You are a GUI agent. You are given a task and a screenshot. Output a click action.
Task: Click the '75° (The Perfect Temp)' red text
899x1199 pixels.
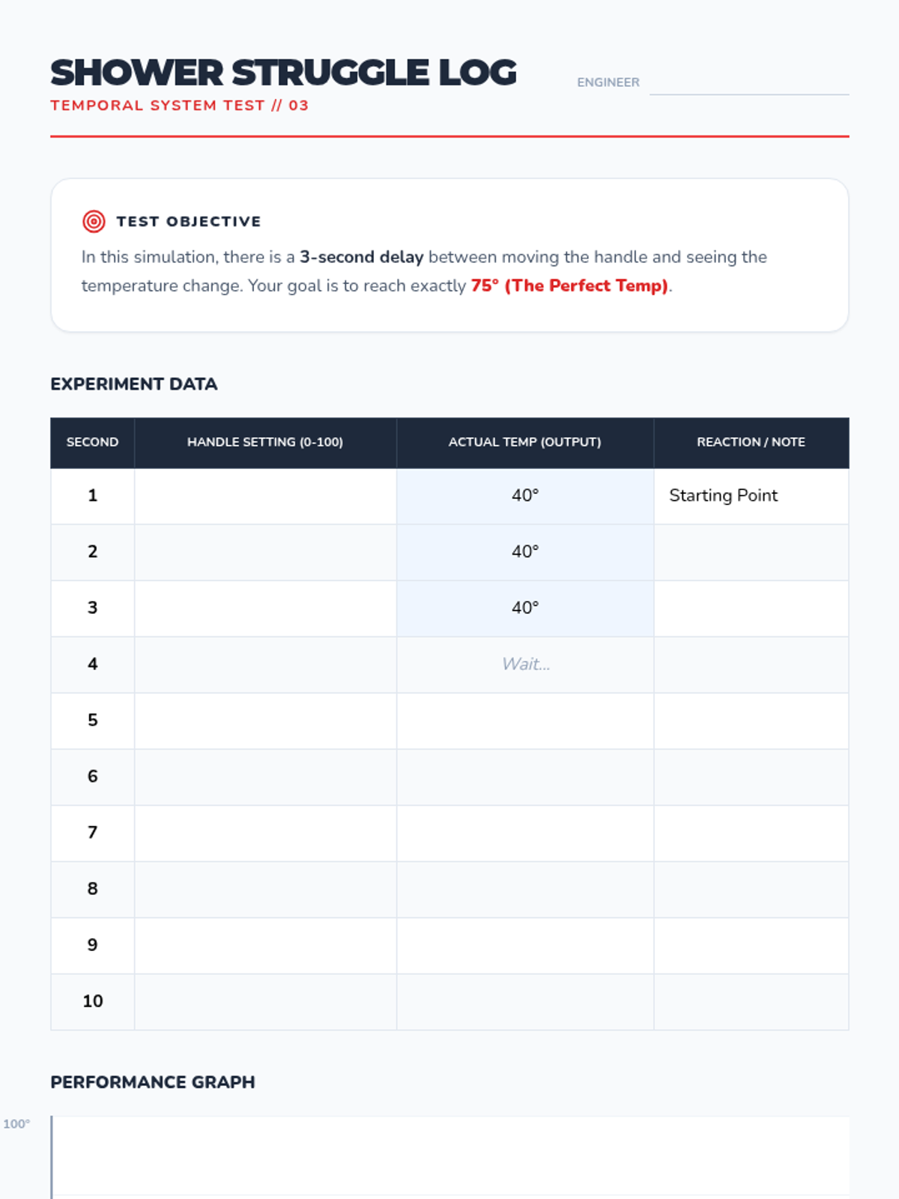[x=569, y=286]
